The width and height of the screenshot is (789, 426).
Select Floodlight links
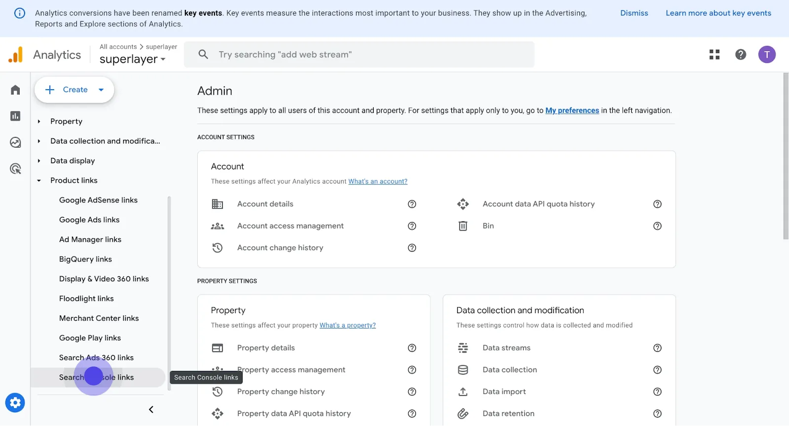(x=86, y=299)
